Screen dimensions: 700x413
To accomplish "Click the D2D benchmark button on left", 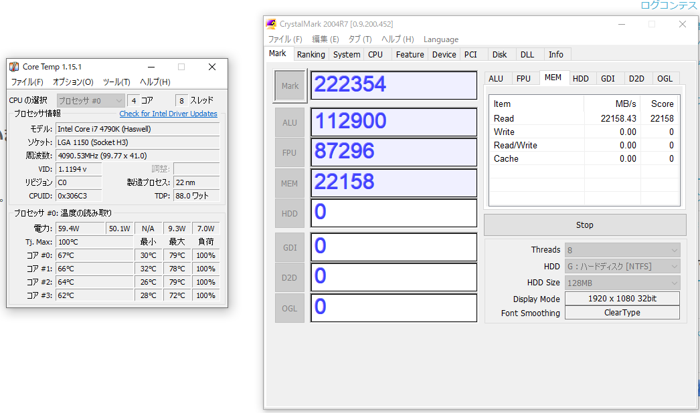I will (290, 278).
